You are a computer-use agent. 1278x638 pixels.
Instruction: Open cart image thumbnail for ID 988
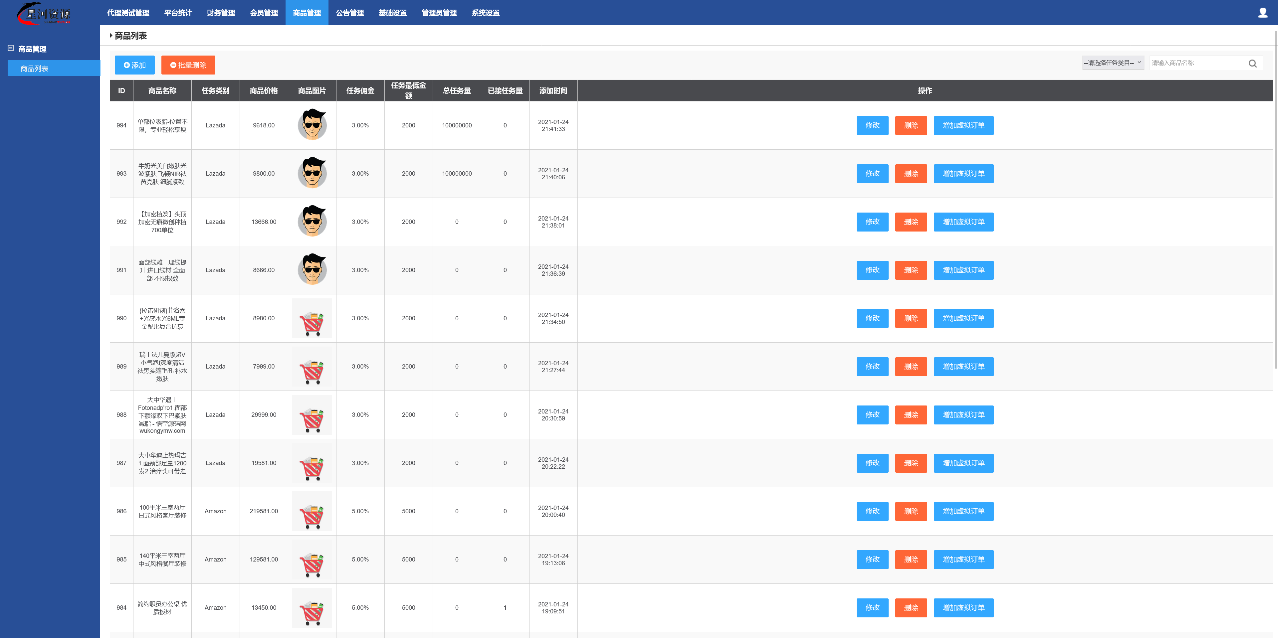tap(312, 414)
